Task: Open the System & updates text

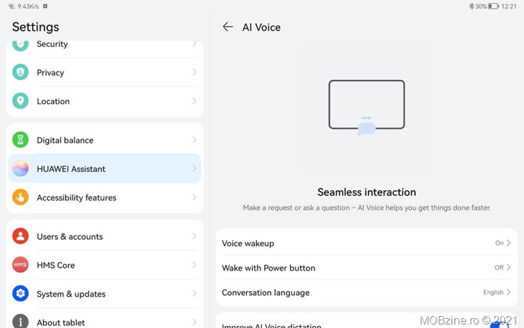Action: (x=71, y=294)
